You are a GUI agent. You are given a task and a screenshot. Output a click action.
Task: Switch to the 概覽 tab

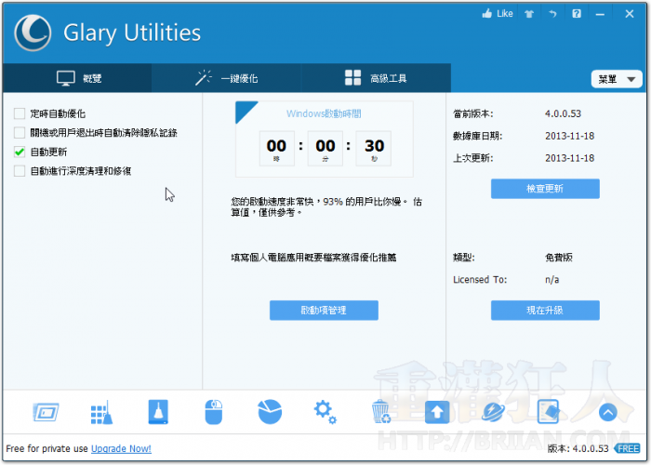tap(77, 78)
